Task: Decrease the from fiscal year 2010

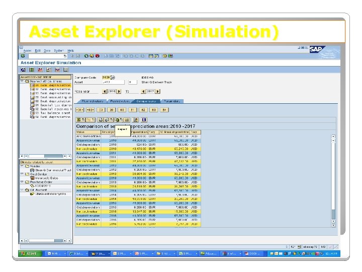Action: (x=105, y=91)
